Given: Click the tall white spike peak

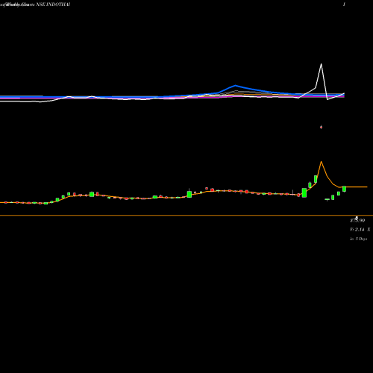Looking at the screenshot, I should (x=321, y=64).
